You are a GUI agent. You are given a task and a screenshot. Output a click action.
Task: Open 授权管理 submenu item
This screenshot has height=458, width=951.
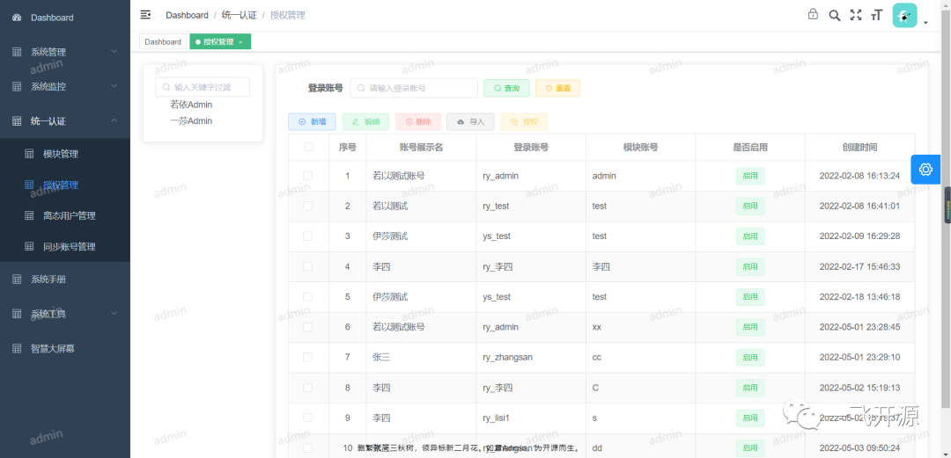point(65,185)
